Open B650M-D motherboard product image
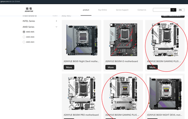Screen dimensions: 188x119 tap(123, 40)
